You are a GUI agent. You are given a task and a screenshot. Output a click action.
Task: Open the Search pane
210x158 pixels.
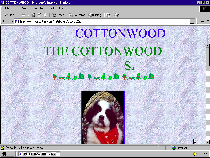[x=59, y=15]
